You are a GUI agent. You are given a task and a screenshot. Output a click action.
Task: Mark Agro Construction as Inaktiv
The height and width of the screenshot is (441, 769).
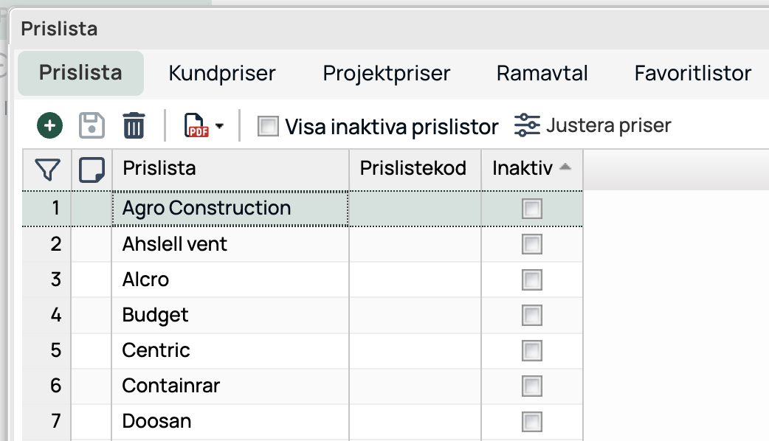pos(531,209)
